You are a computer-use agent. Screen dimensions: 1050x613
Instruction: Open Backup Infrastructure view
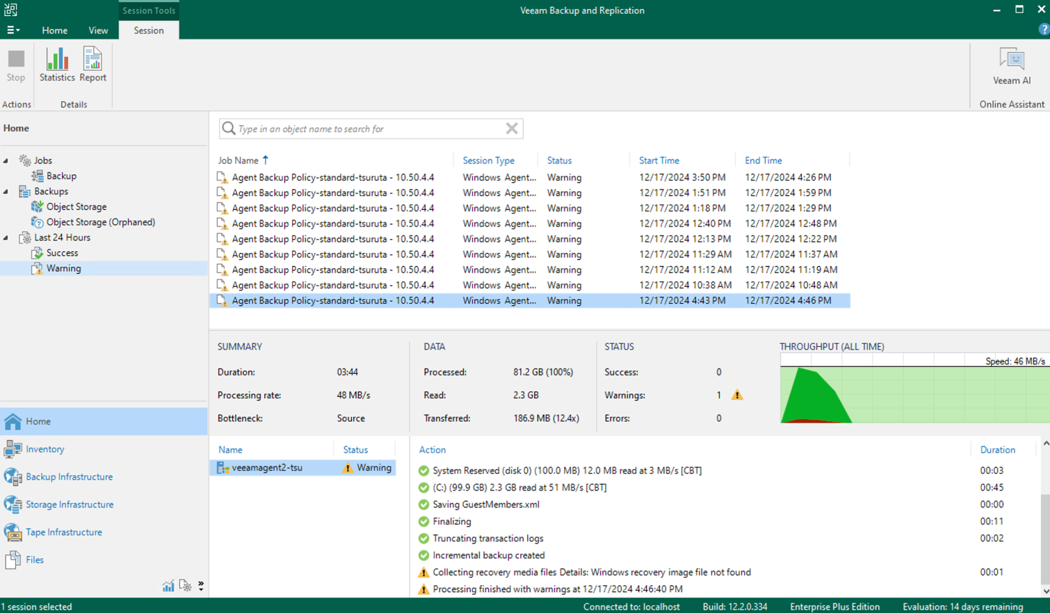coord(104,477)
